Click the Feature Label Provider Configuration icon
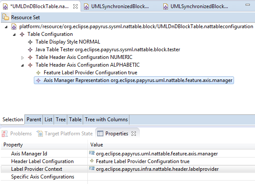 pos(39,73)
